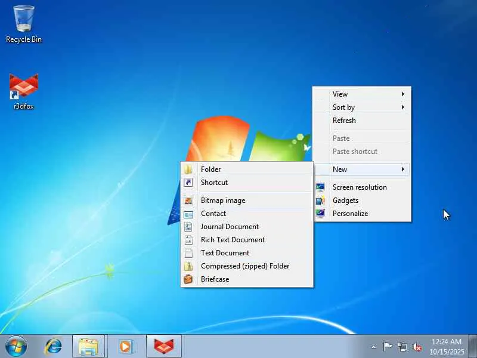Viewport: 477px width, 358px height.
Task: Click the zipped folder icon
Action: pos(188,266)
